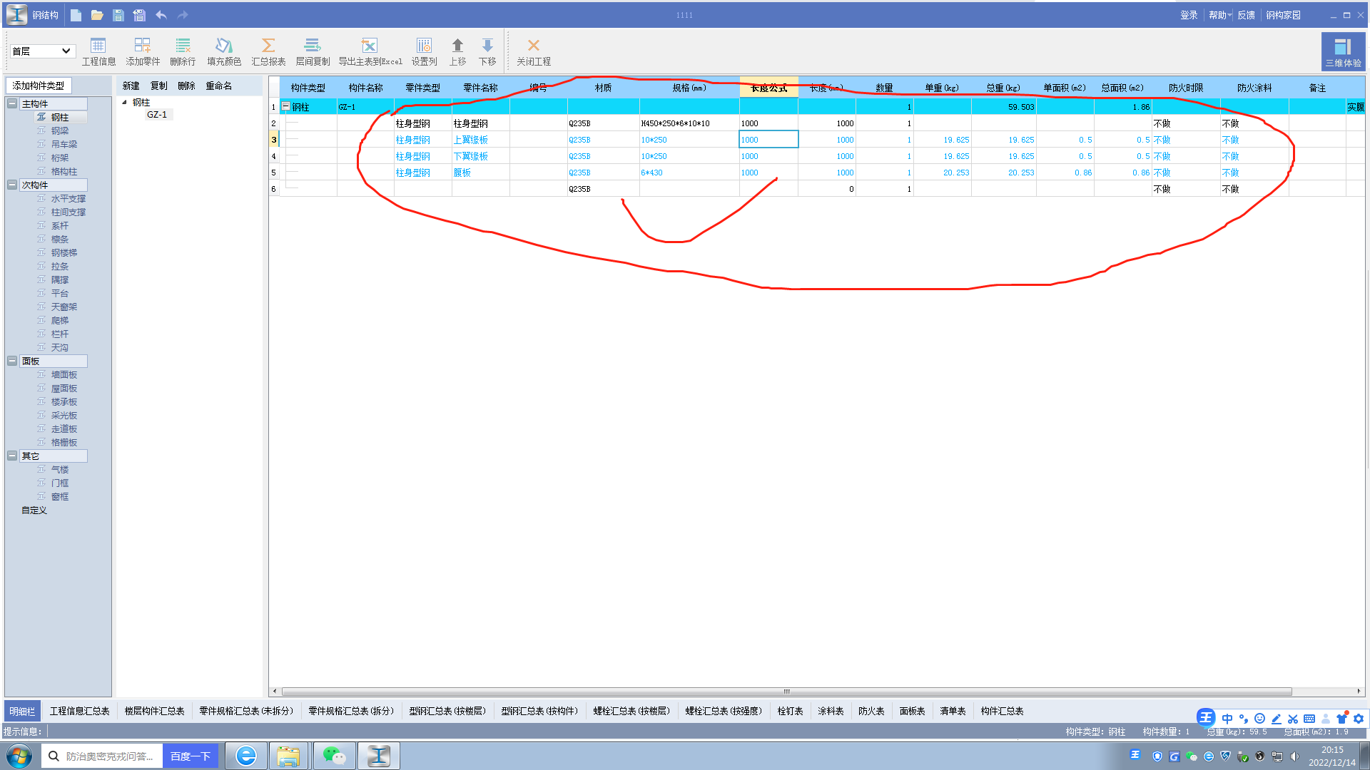Switch to 零件规格汇总表(拆分) tab
This screenshot has height=770, width=1370.
point(350,711)
